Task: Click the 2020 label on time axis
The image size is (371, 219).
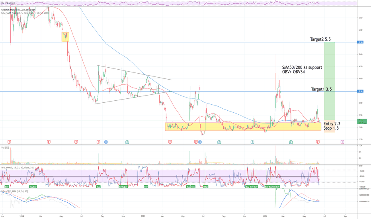Action: pyautogui.click(x=143, y=216)
